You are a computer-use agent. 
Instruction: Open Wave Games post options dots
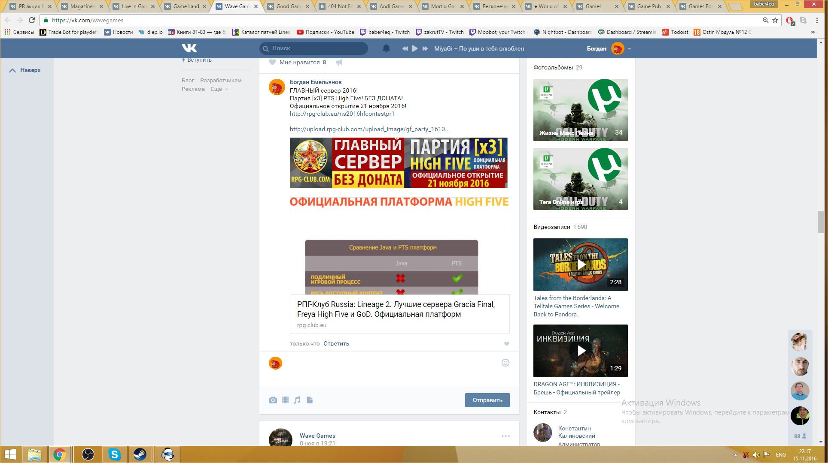505,436
